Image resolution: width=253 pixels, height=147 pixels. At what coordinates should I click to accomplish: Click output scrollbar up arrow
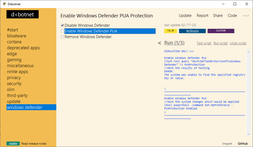[x=249, y=52]
